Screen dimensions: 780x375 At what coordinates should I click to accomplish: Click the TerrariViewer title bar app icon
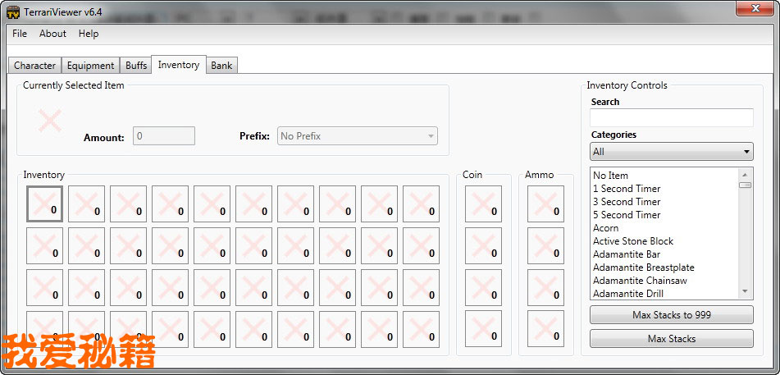coord(13,10)
